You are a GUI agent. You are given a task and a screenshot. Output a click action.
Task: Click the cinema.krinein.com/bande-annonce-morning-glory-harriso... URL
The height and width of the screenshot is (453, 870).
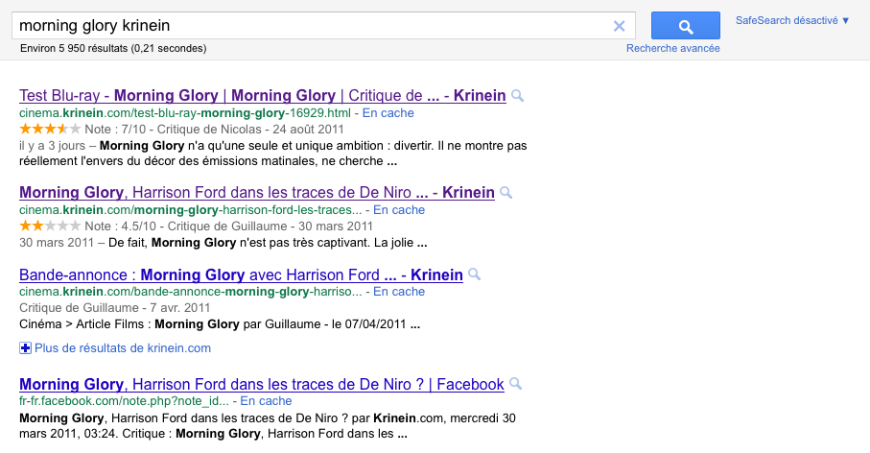190,292
